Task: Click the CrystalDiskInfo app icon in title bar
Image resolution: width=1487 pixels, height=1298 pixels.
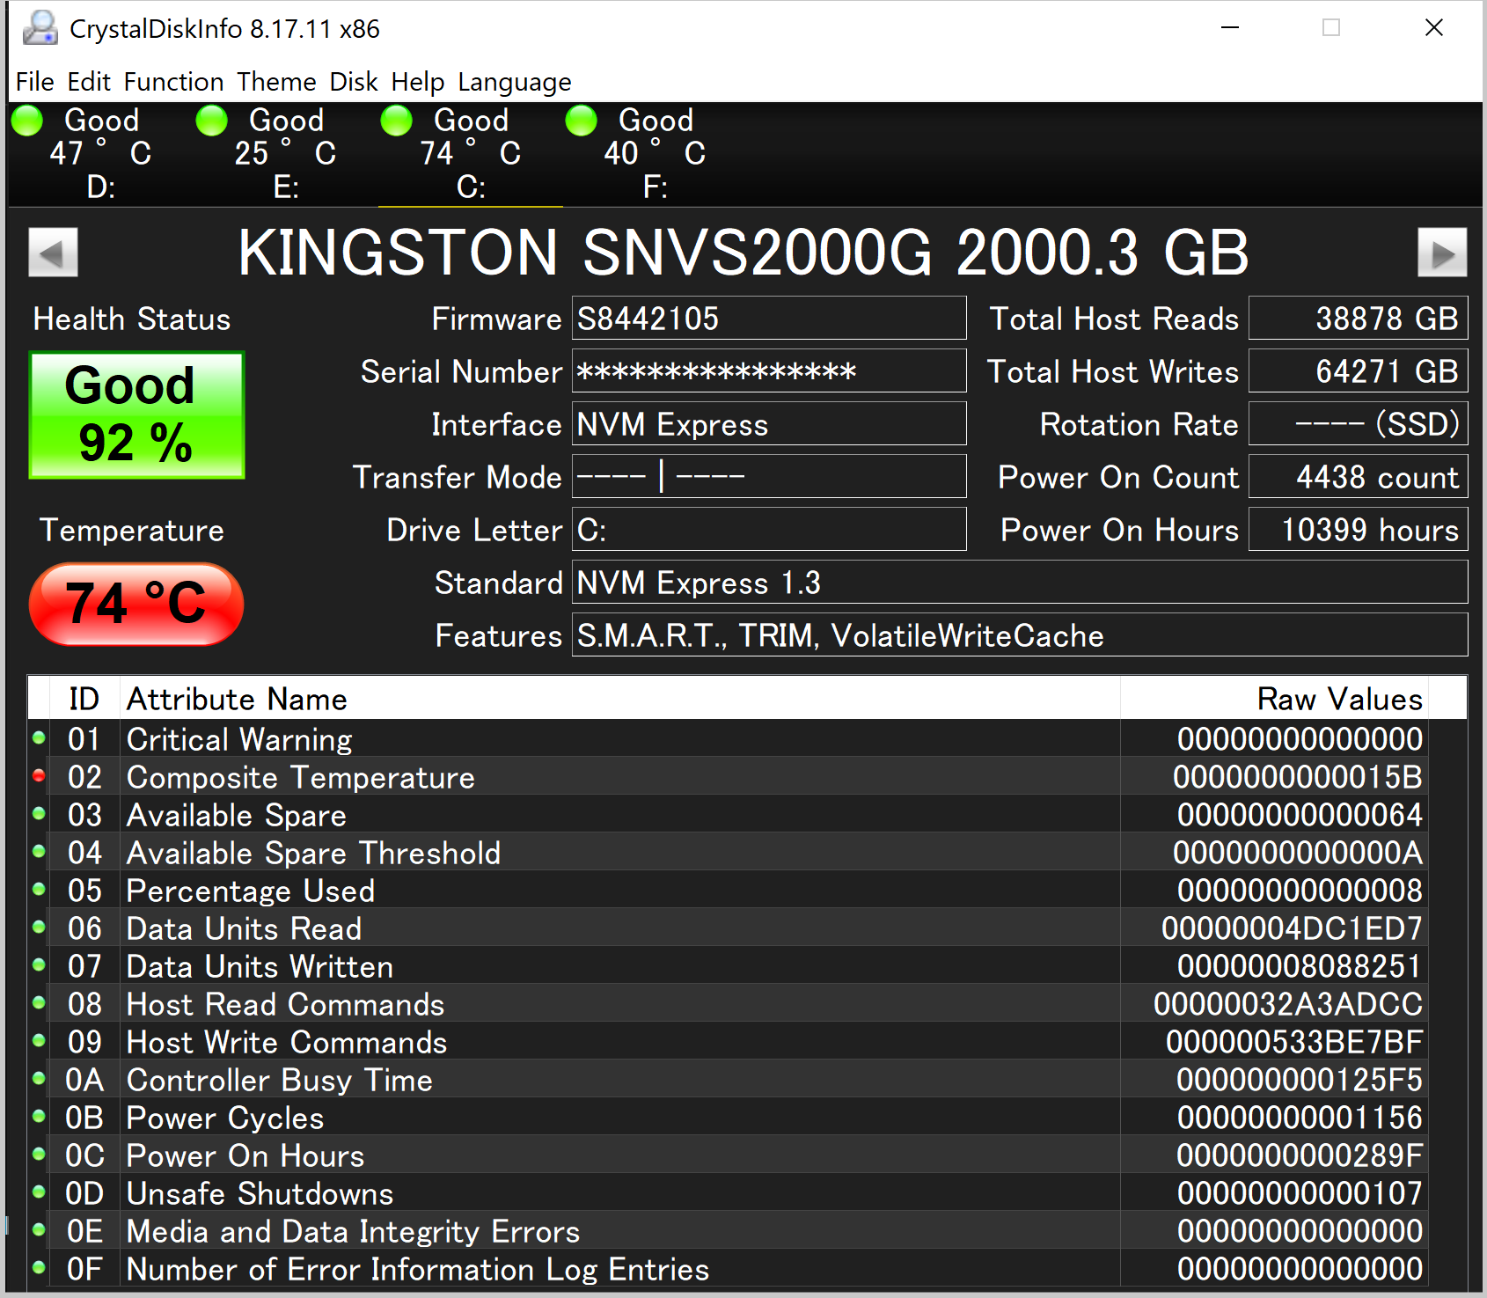Action: pos(40,28)
